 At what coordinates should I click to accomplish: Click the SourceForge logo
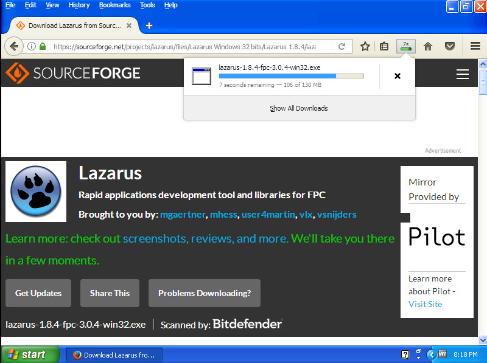[73, 73]
